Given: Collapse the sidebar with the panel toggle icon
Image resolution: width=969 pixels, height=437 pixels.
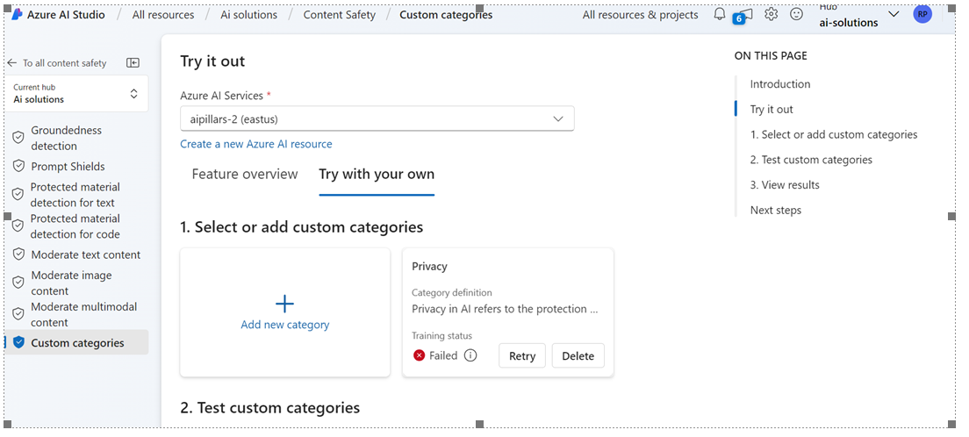Looking at the screenshot, I should (133, 62).
